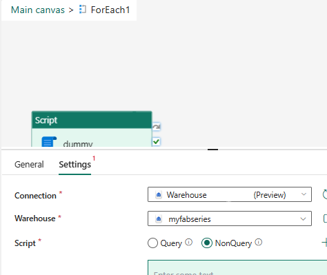
Task: Click the Script field label
Action: [x=25, y=243]
